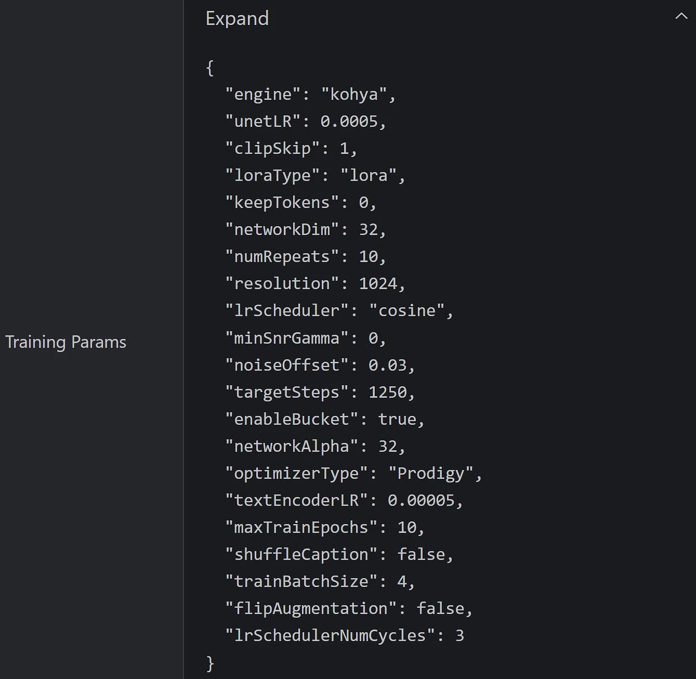Screen dimensions: 696x679
Task: Click the unetLR value 0.0005
Action: coord(349,122)
